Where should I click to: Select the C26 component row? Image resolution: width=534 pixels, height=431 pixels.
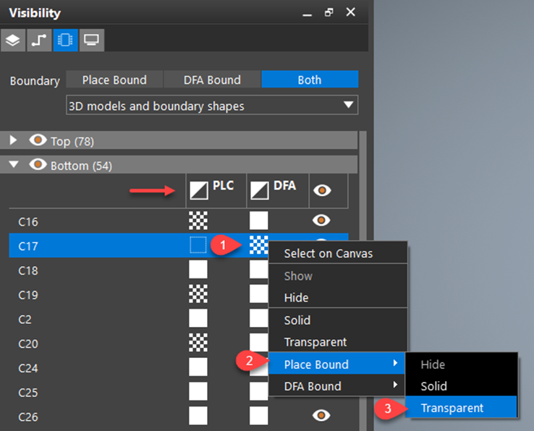tap(179, 417)
